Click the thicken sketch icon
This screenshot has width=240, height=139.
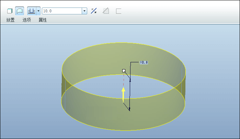point(118,11)
